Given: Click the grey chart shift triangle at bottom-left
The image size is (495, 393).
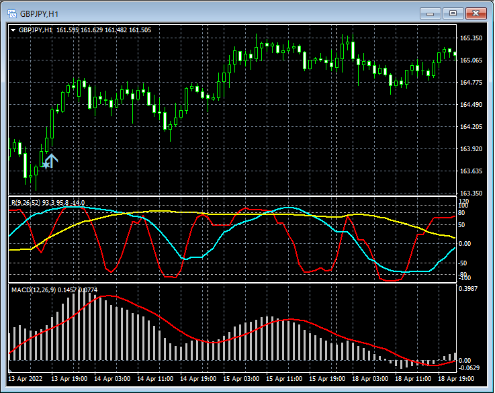Looking at the screenshot, I should tap(11, 369).
